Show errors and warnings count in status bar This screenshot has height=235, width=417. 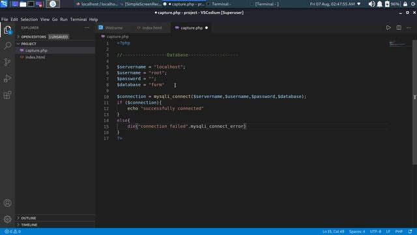click(x=12, y=232)
